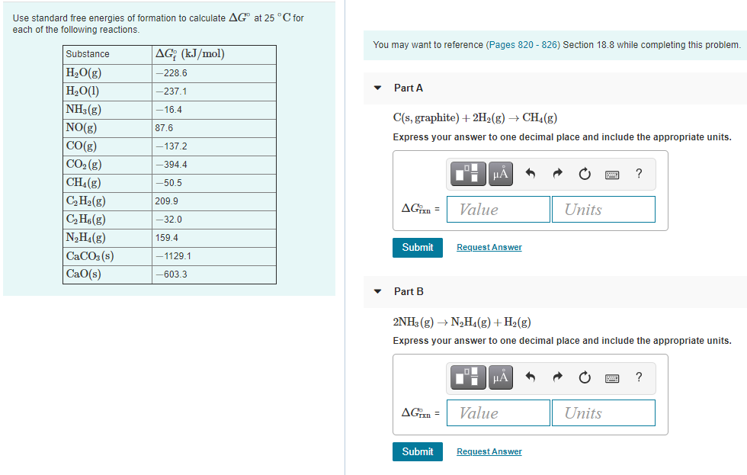The image size is (747, 475).
Task: Click the Substance column header
Action: pos(107,54)
